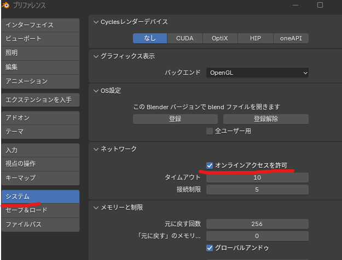342x260 pixels.
Task: Click the 元に戻す回数 value field
Action: point(257,224)
